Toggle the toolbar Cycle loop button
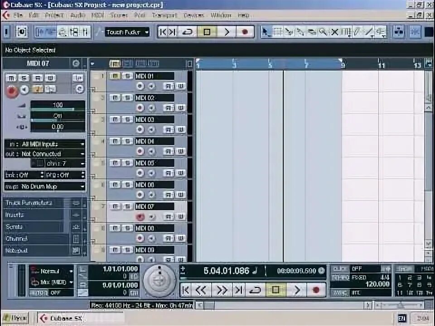Screen dimensions: 435x326 click(187, 32)
